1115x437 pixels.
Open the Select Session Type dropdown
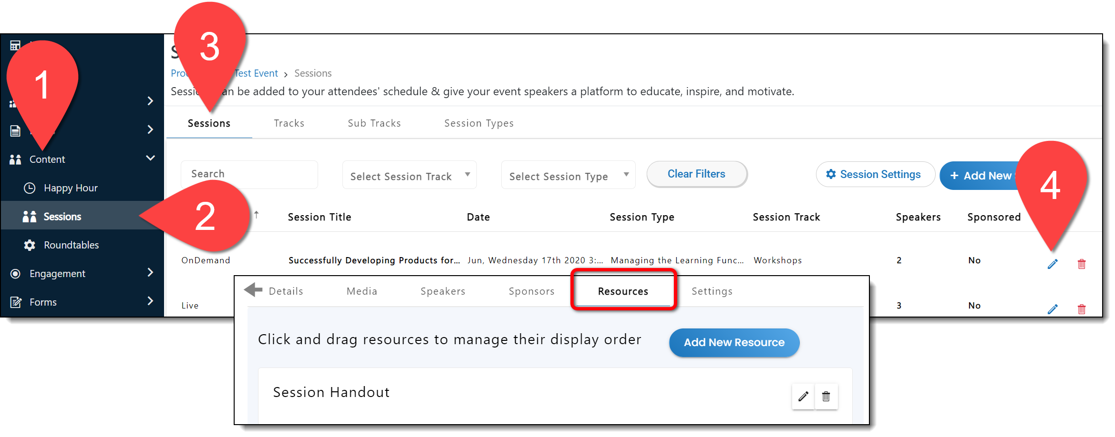tap(568, 176)
